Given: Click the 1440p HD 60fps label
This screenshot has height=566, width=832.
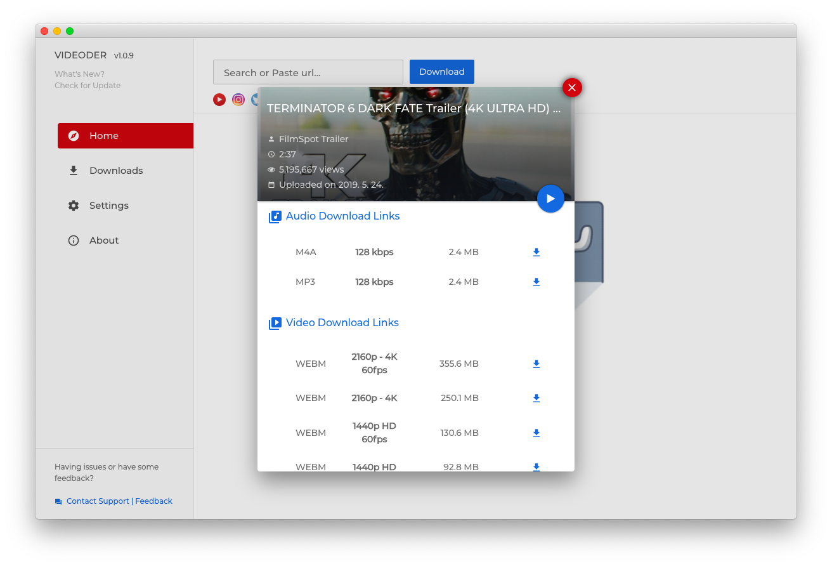Looking at the screenshot, I should click(x=374, y=433).
